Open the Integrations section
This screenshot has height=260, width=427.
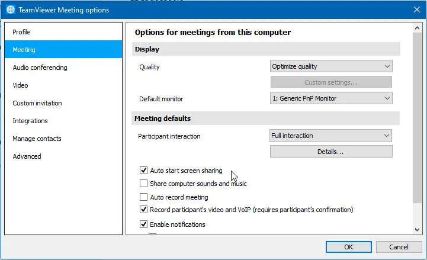63,121
